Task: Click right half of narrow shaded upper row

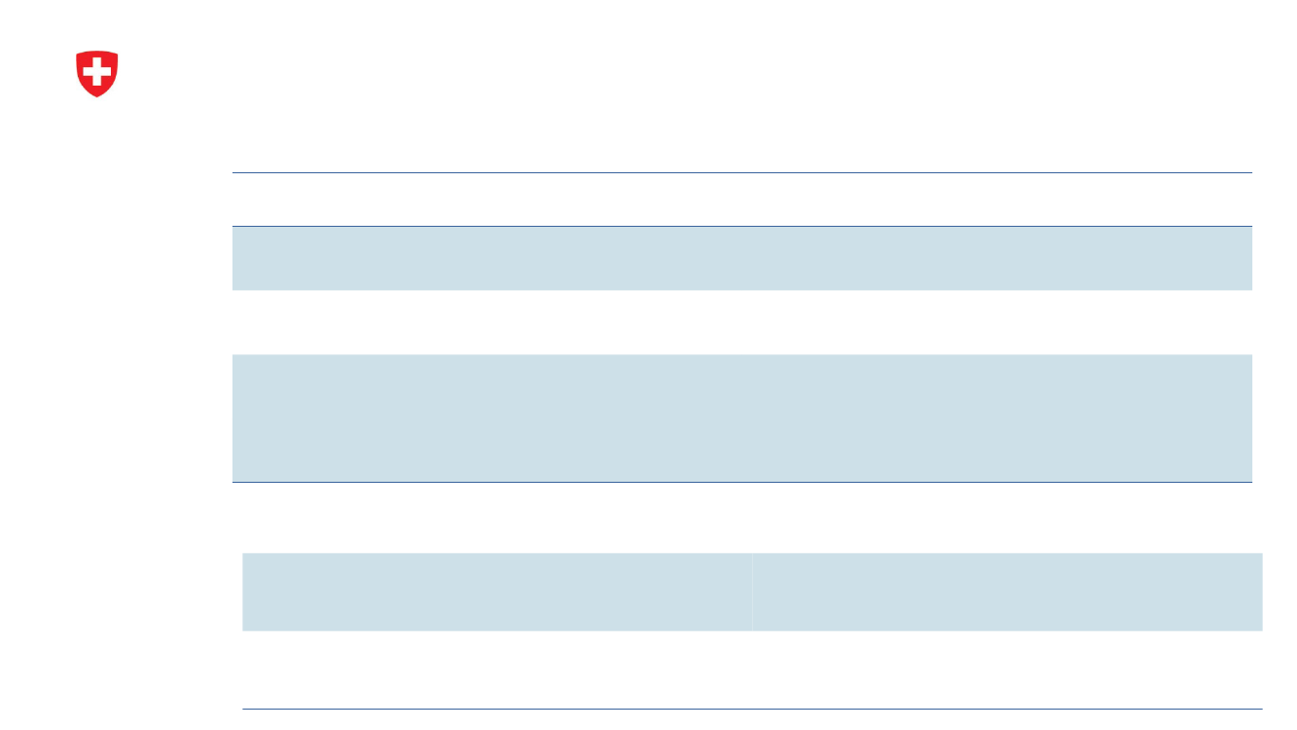Action: pyautogui.click(x=997, y=258)
